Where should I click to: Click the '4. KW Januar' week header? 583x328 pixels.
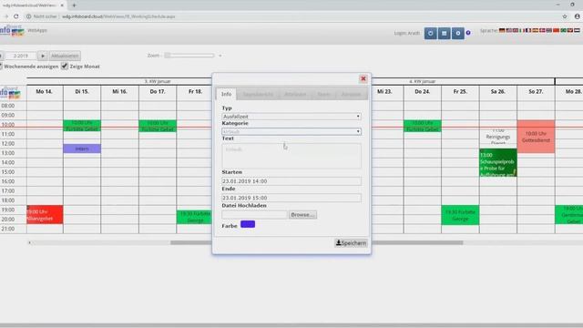[x=422, y=81]
